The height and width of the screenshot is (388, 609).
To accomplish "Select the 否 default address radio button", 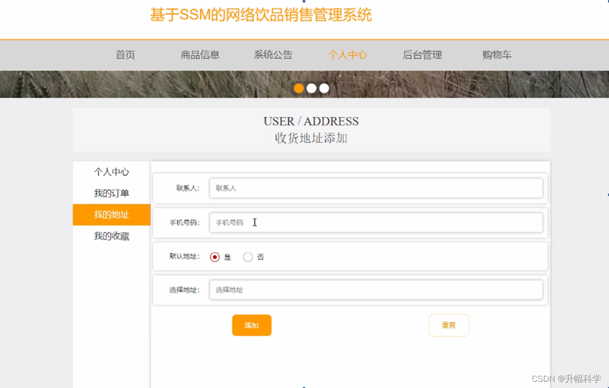I will [248, 256].
